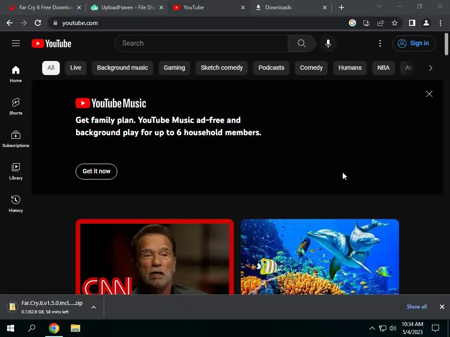The height and width of the screenshot is (337, 450).
Task: Select the Sketch comedy chip
Action: 221,68
